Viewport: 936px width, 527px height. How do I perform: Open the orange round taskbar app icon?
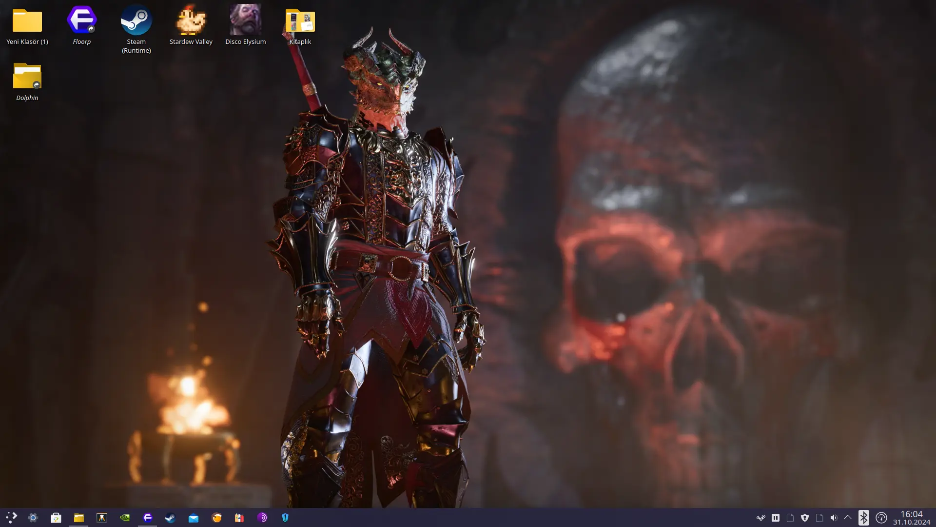click(x=216, y=518)
